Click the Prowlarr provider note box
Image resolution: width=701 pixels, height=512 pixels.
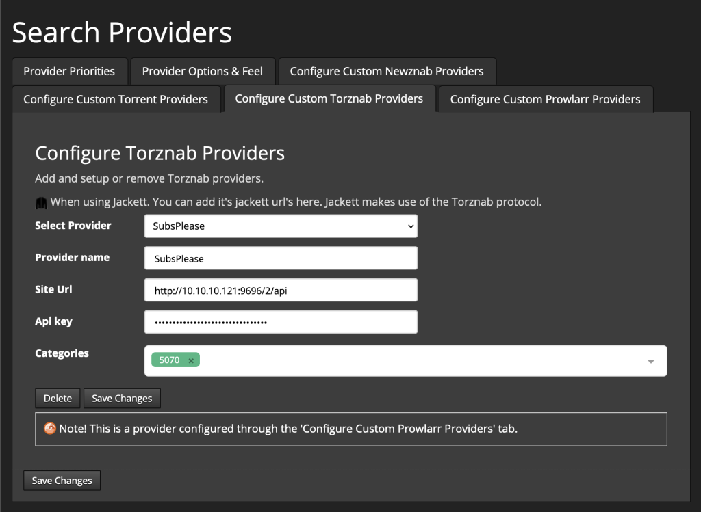351,429
